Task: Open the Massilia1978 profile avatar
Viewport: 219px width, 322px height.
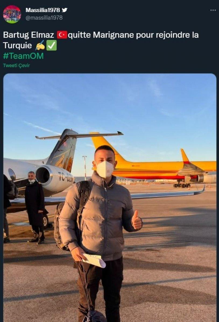Action: 12,14
